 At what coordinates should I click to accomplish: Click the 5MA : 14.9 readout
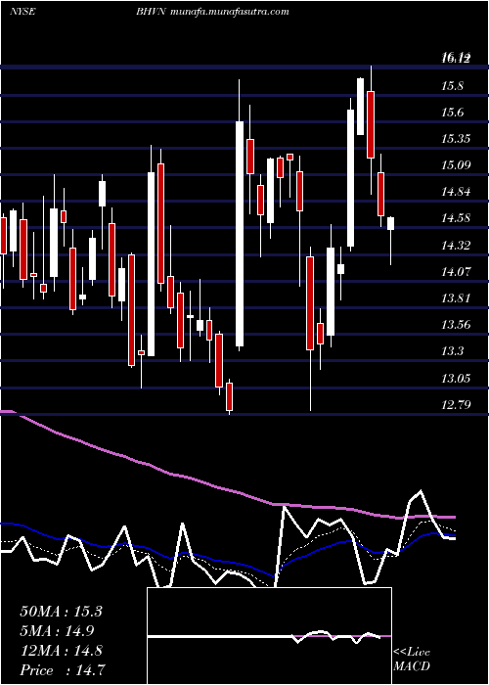(x=57, y=631)
